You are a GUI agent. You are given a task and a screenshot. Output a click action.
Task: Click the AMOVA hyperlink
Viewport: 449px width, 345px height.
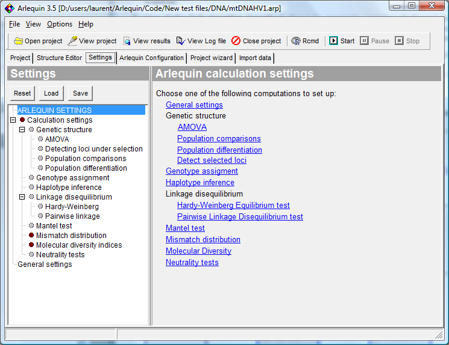click(x=192, y=127)
